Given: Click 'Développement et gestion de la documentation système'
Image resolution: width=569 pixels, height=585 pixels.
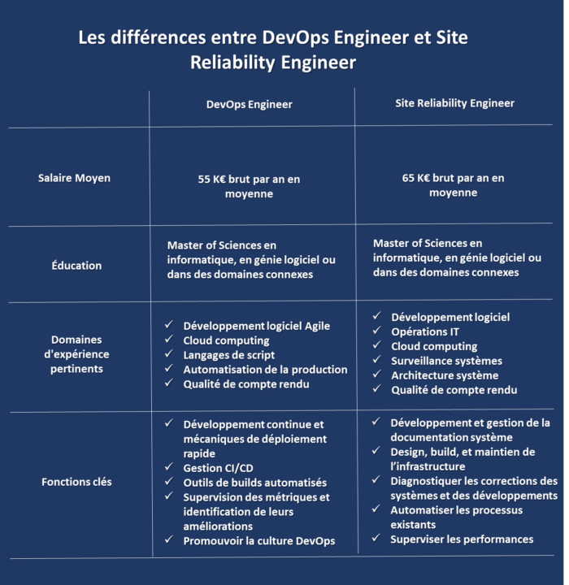Looking at the screenshot, I should tap(470, 430).
